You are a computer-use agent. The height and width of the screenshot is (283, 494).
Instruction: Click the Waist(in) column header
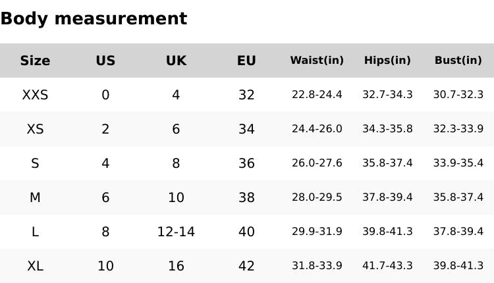pyautogui.click(x=317, y=61)
